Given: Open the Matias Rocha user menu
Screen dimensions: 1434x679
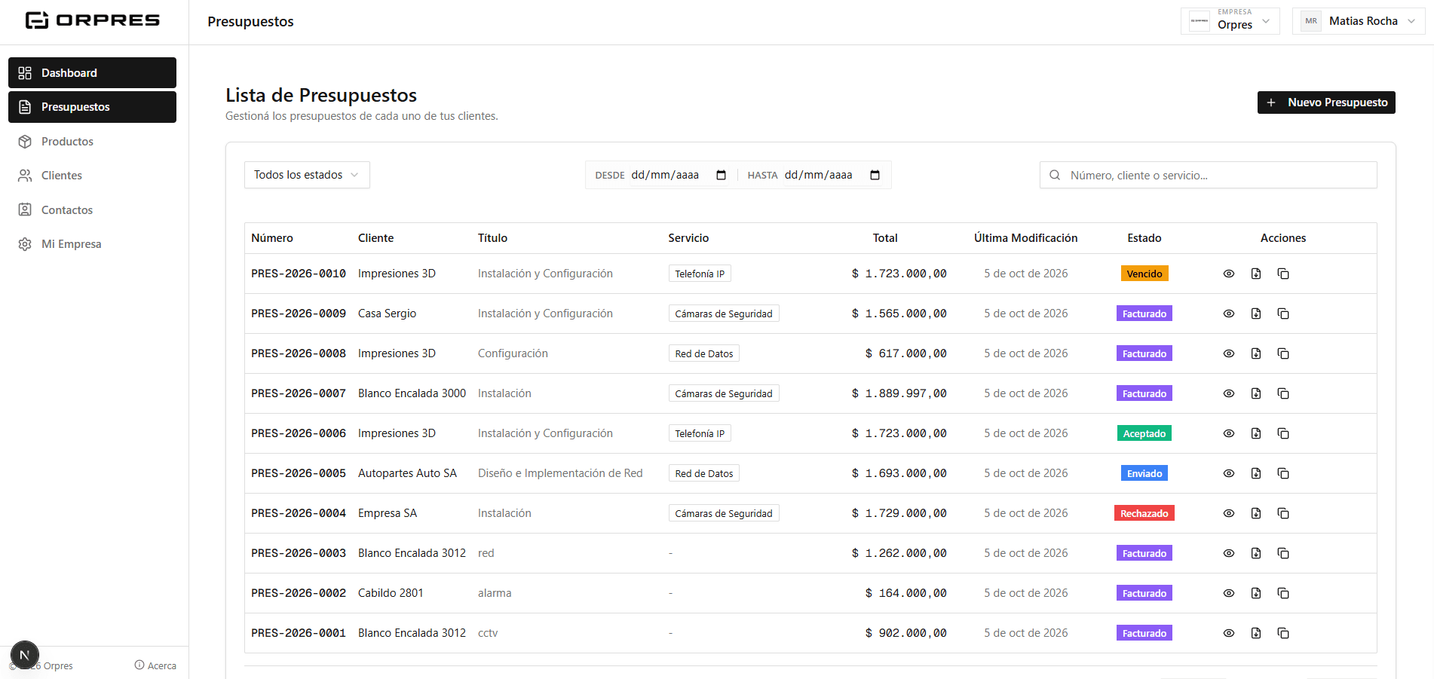Looking at the screenshot, I should 1358,21.
